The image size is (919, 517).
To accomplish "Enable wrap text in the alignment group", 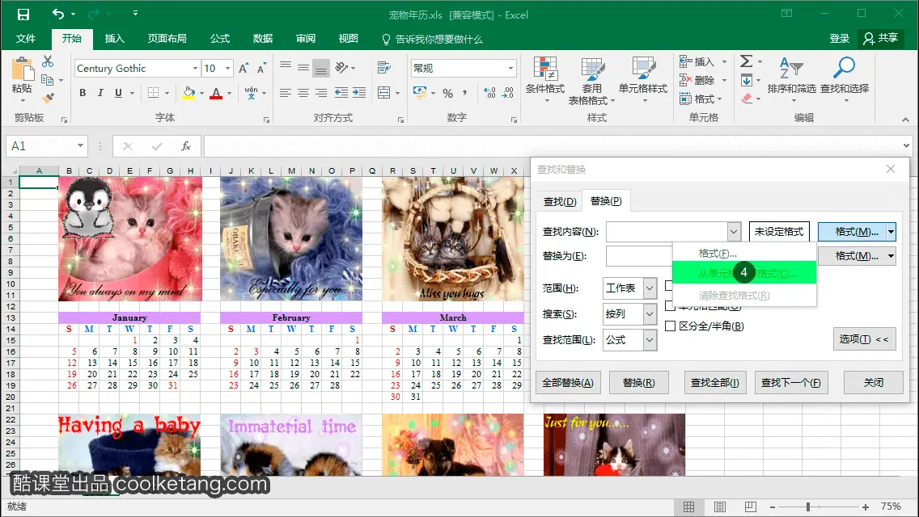I will tap(384, 67).
